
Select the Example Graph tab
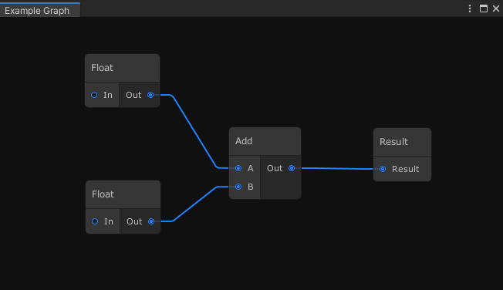click(40, 10)
